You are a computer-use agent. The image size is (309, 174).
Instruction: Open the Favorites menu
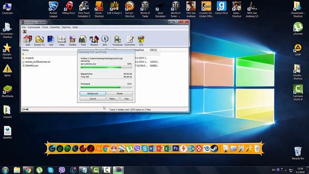point(55,27)
